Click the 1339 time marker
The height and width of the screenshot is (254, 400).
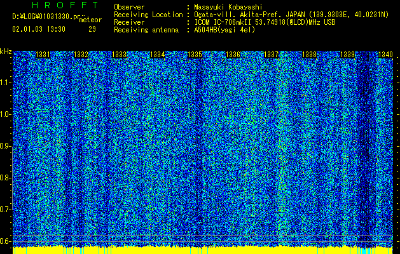coord(347,55)
